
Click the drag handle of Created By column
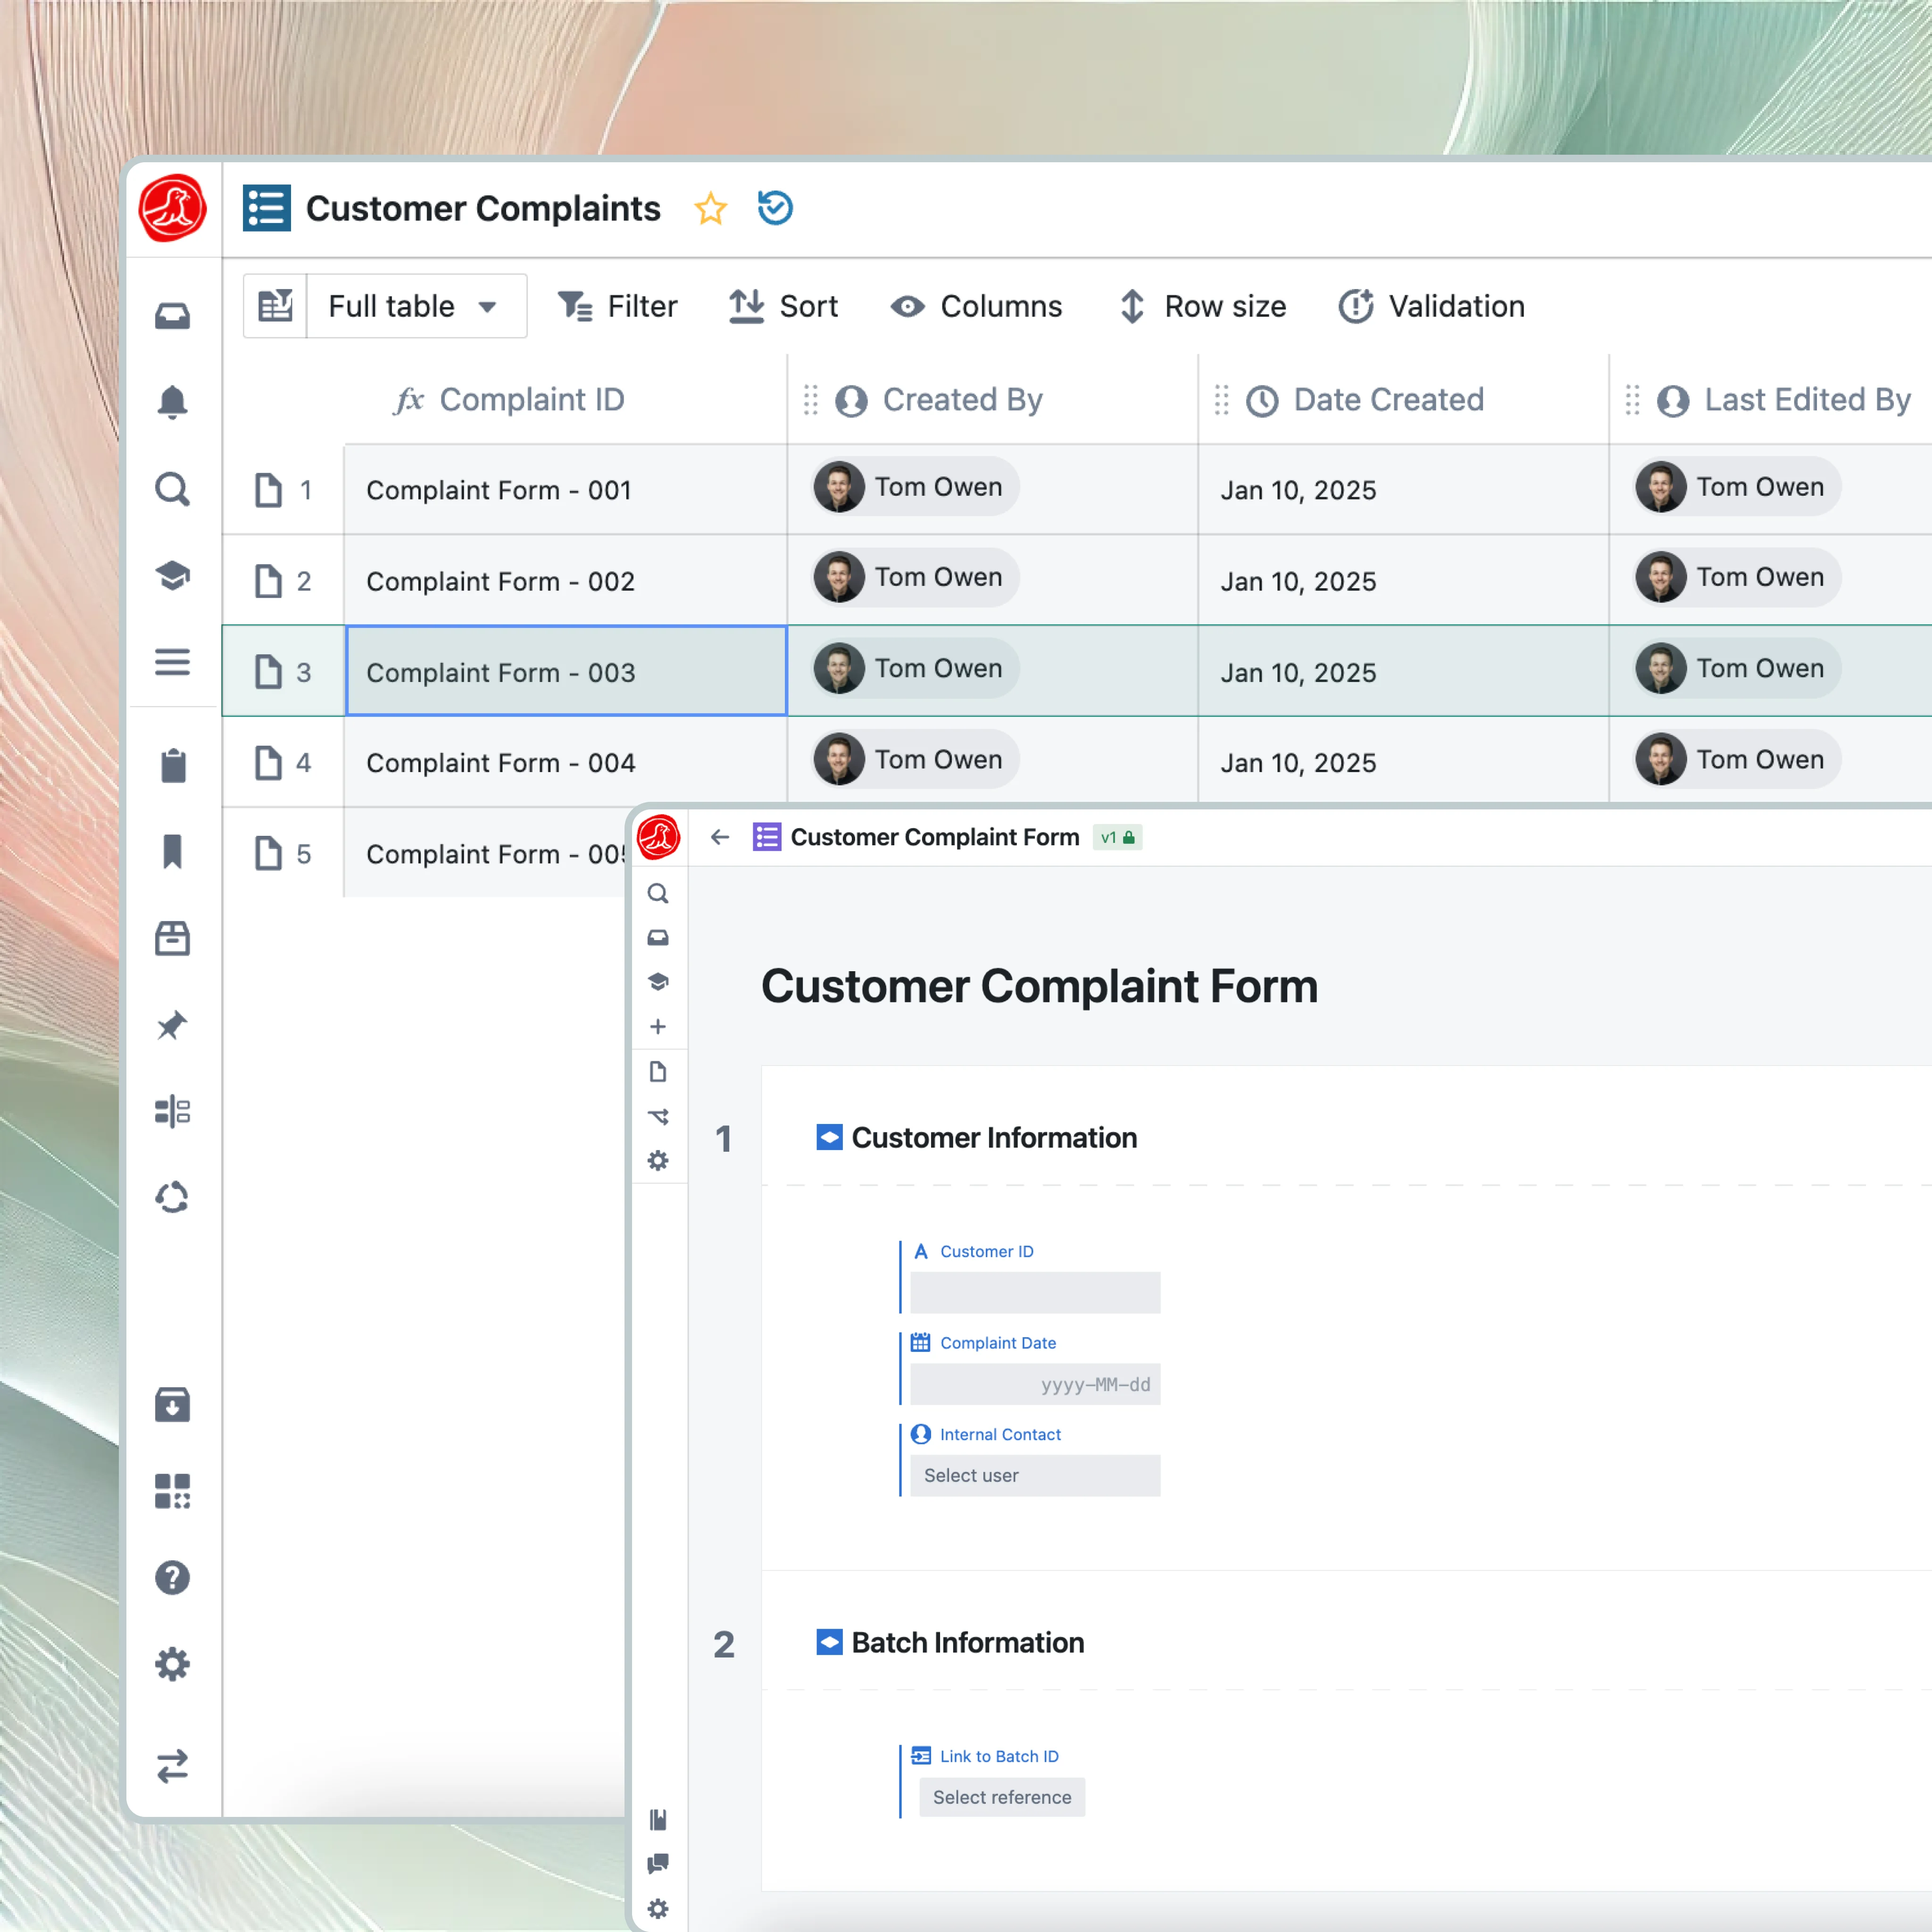tap(811, 400)
